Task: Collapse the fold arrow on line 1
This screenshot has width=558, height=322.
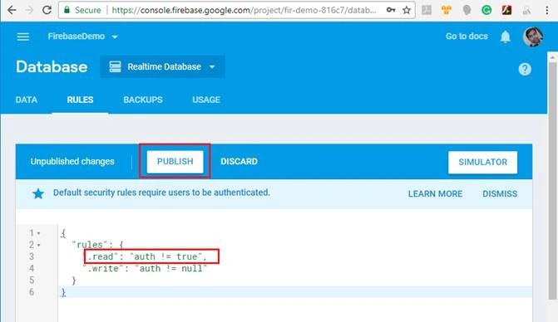Action: click(39, 233)
